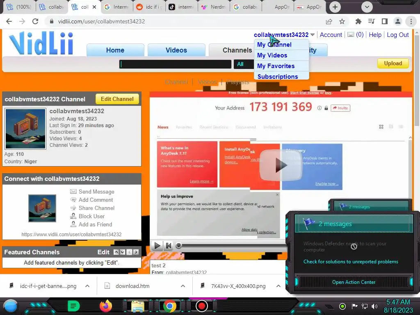Open Firefox from taskbar
420x315 pixels.
(x=106, y=306)
